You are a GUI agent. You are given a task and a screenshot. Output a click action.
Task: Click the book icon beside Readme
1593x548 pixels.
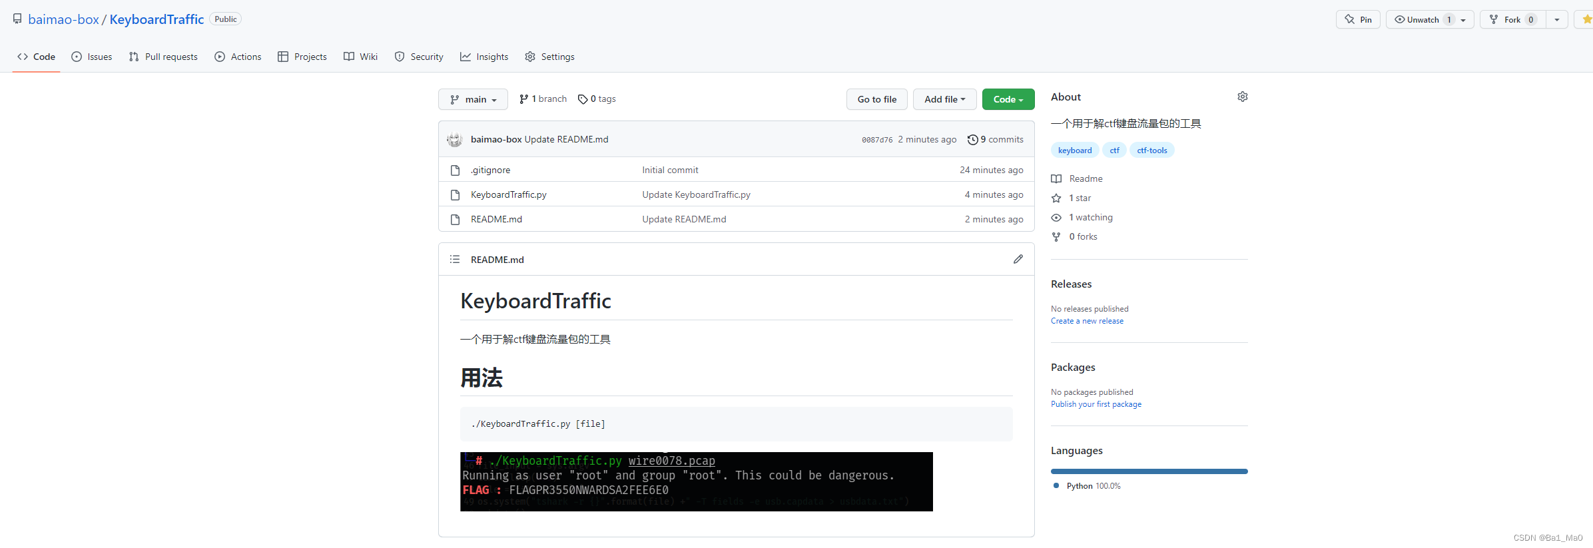[x=1056, y=178]
